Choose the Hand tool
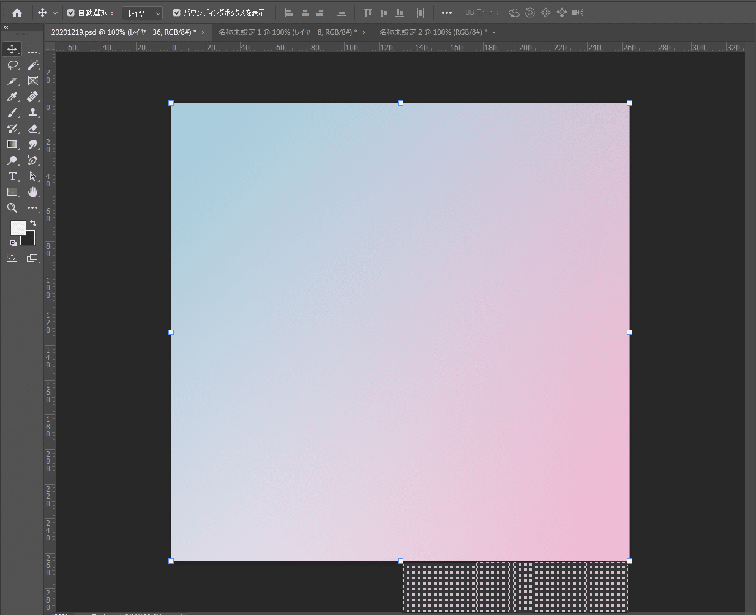 click(32, 192)
